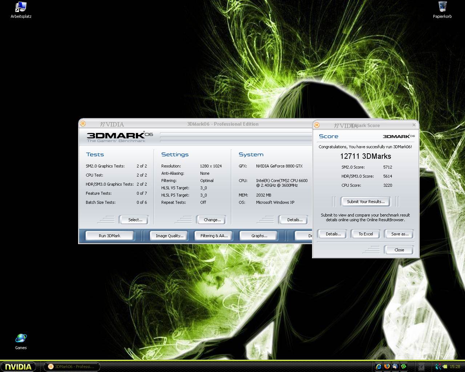Click the Intel Core 2 CPU 6600 text
Image resolution: width=465 pixels, height=372 pixels.
pyautogui.click(x=282, y=183)
